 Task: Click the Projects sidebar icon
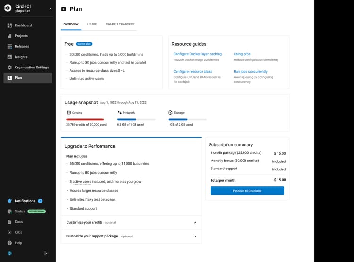tap(9, 36)
